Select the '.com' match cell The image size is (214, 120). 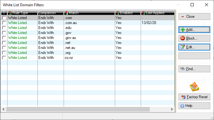89,18
